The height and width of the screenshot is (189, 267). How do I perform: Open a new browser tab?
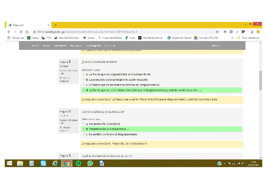tap(56, 25)
